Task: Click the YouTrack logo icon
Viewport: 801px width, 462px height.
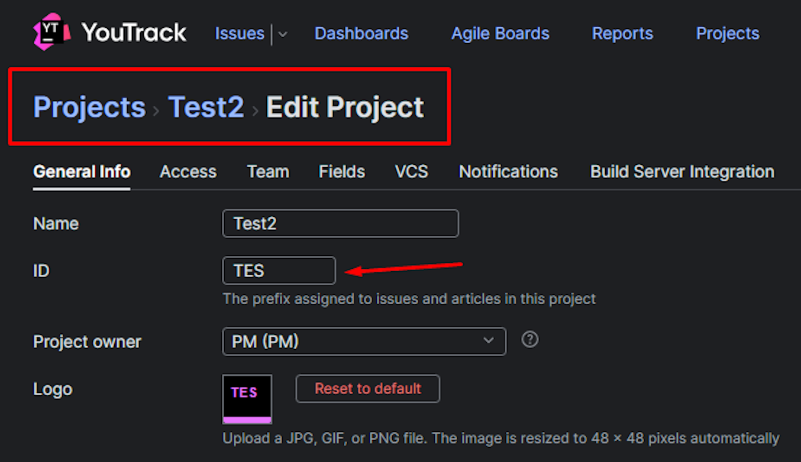Action: (x=52, y=32)
